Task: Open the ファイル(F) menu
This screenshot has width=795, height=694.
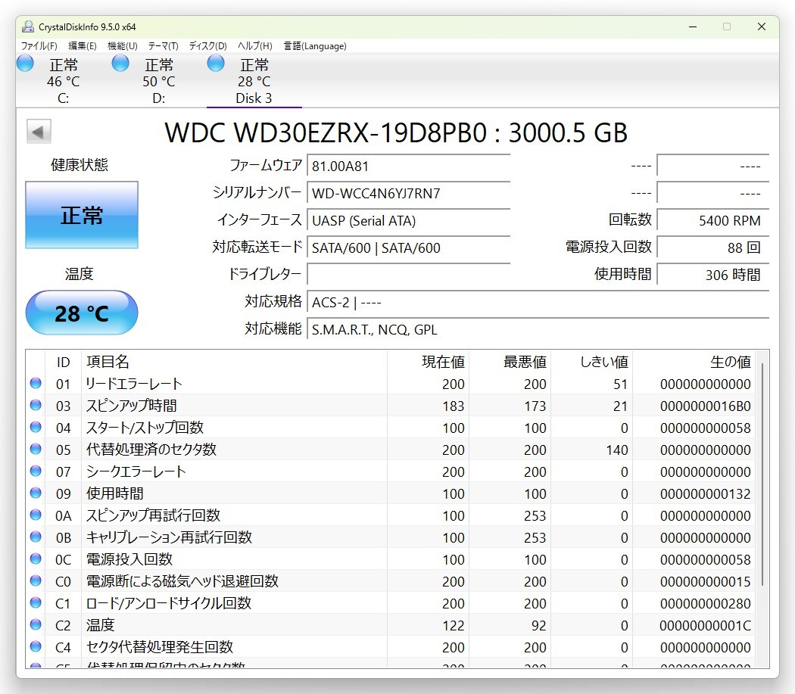Action: point(39,46)
